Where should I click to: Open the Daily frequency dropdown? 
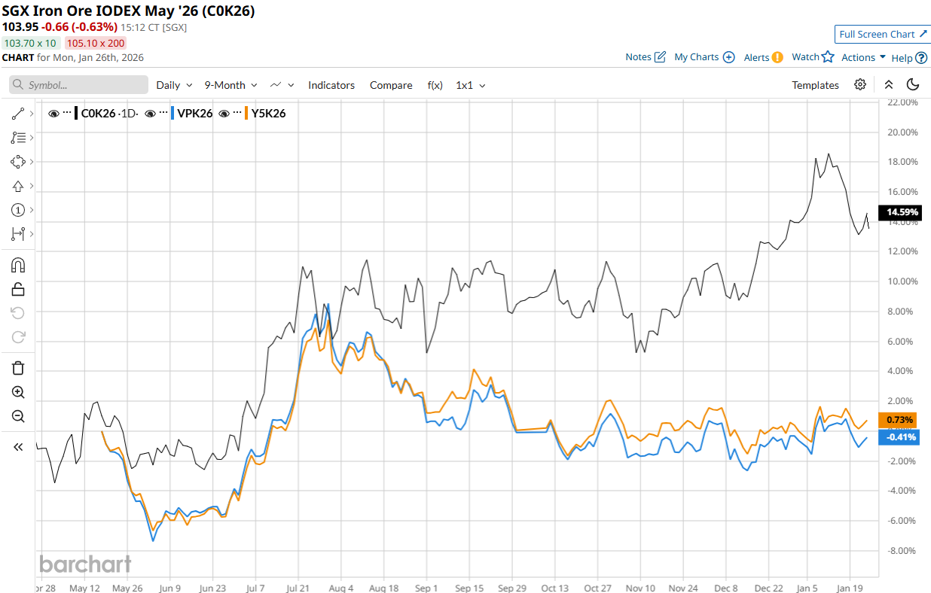174,85
